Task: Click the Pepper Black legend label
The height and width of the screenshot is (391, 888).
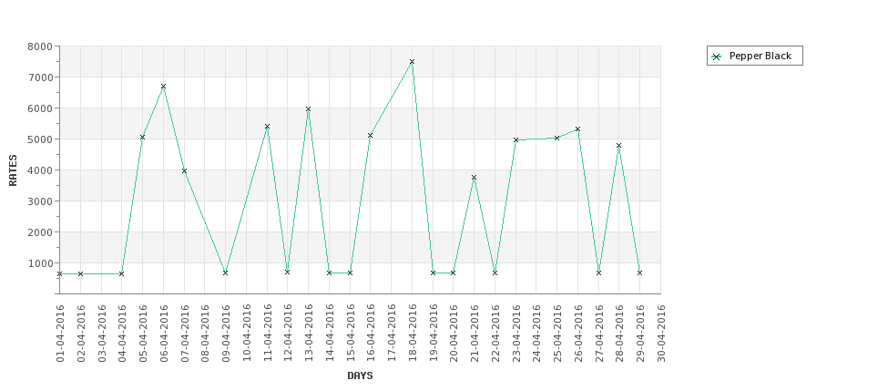Action: pos(760,57)
